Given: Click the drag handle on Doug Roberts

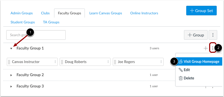Looking at the screenshot, I should click(x=62, y=62).
